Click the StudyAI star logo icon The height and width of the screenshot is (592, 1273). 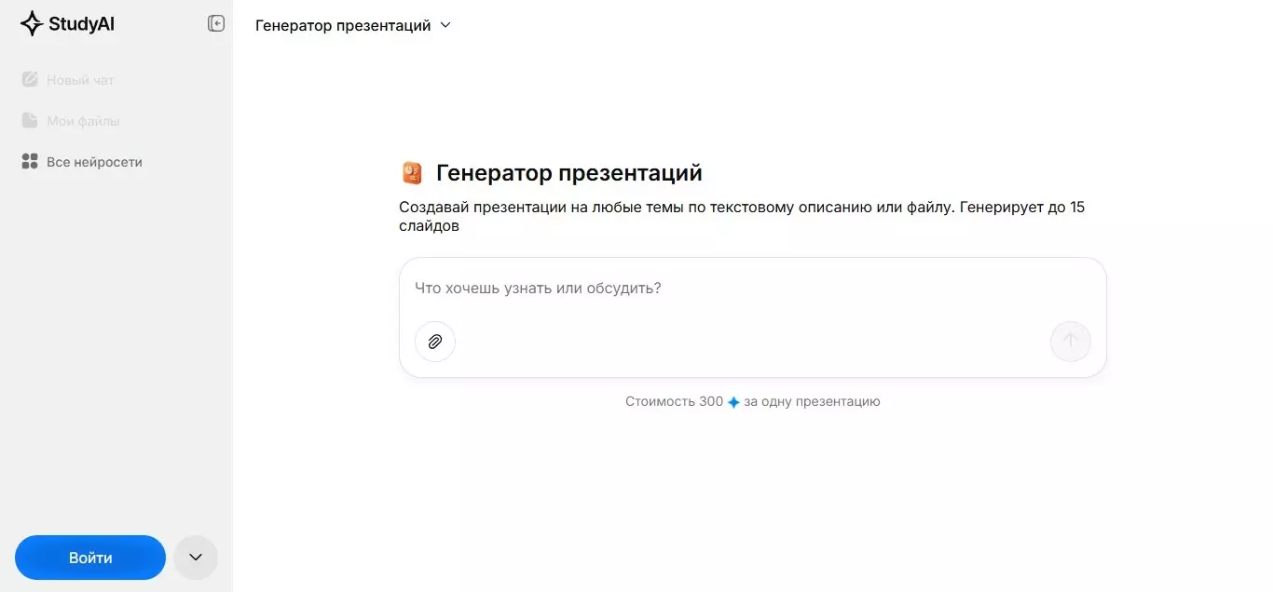pyautogui.click(x=32, y=24)
